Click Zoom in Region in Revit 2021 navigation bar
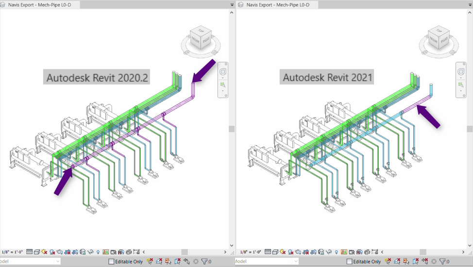Viewport: 473px width, 267px height. pyautogui.click(x=461, y=84)
